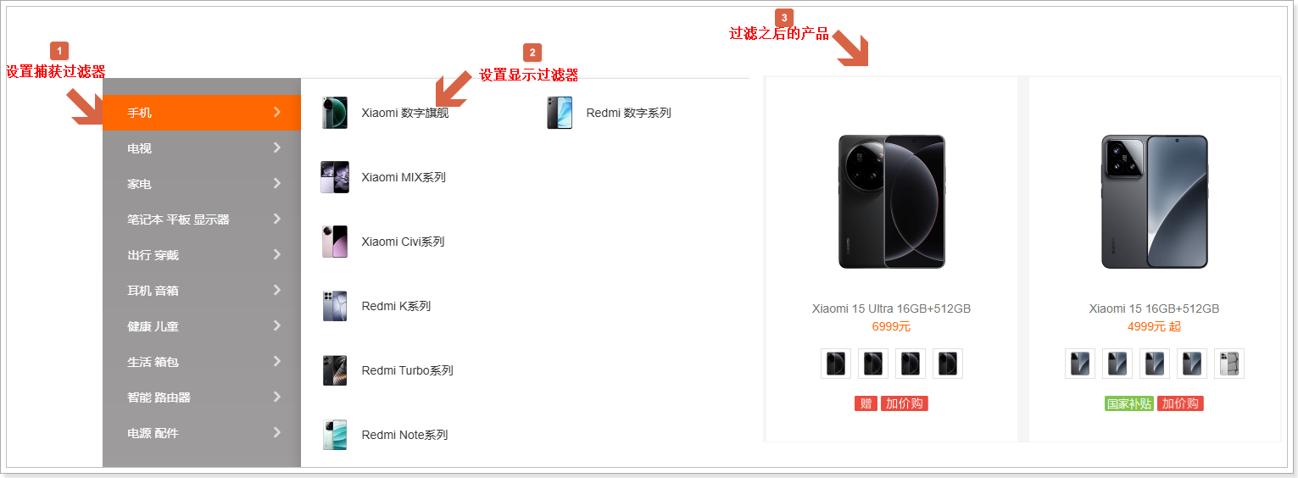The width and height of the screenshot is (1298, 478).
Task: Click the Xiaomi Civi系列 phone icon
Action: [335, 242]
